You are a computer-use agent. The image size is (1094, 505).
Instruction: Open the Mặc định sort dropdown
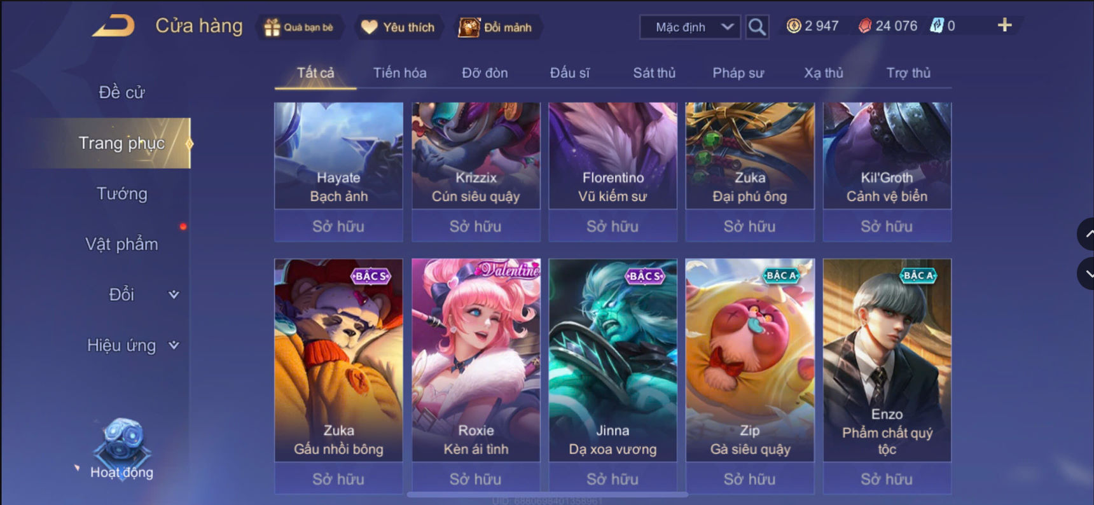690,27
